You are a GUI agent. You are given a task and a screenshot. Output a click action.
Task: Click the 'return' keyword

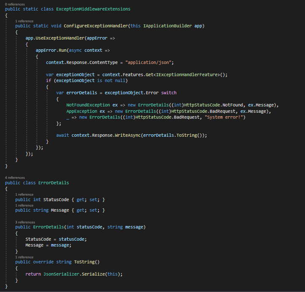pyautogui.click(x=33, y=274)
